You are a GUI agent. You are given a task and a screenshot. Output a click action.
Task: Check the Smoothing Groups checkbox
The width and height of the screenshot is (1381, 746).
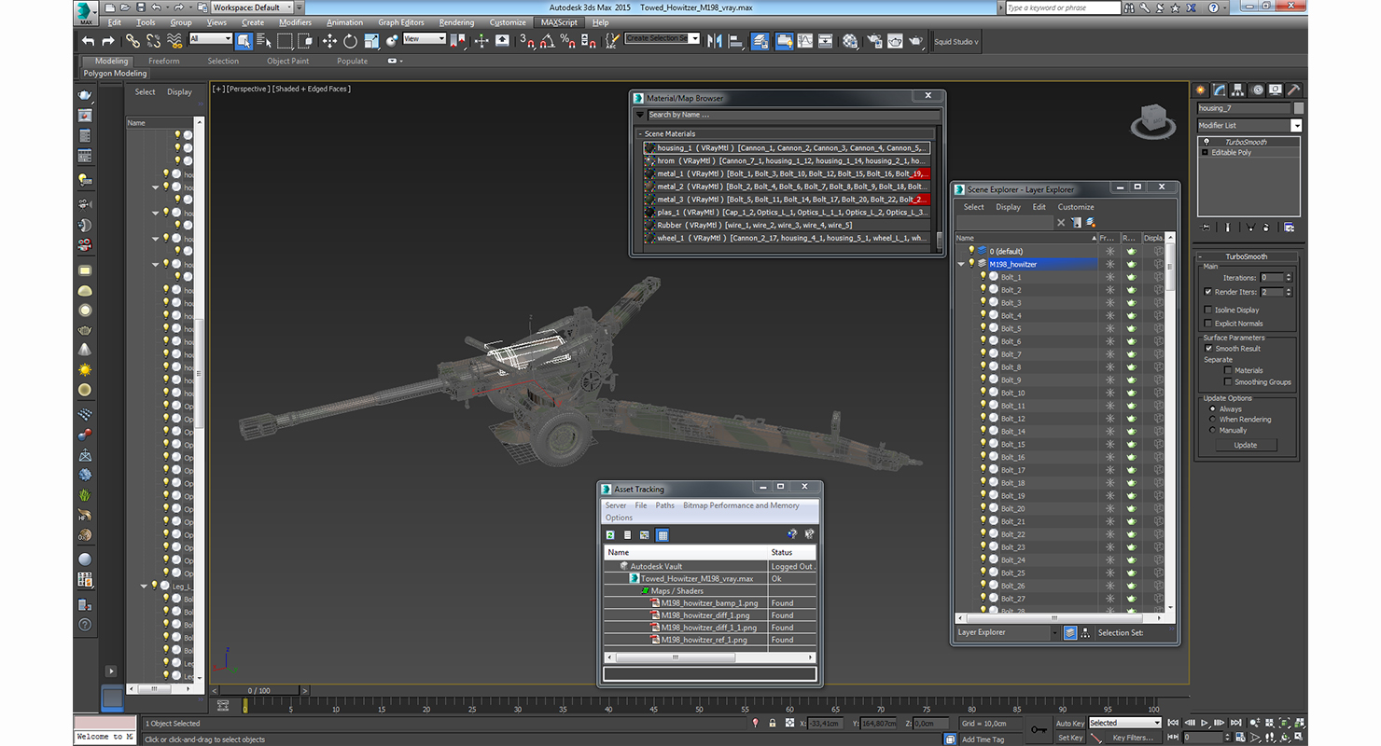(1227, 382)
